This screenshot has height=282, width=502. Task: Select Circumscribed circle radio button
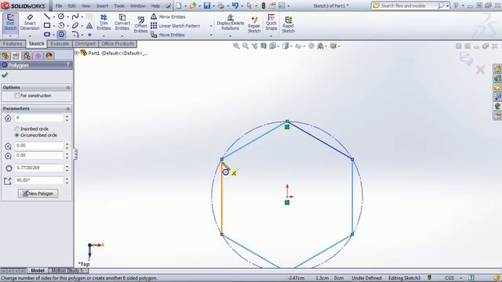click(x=17, y=136)
